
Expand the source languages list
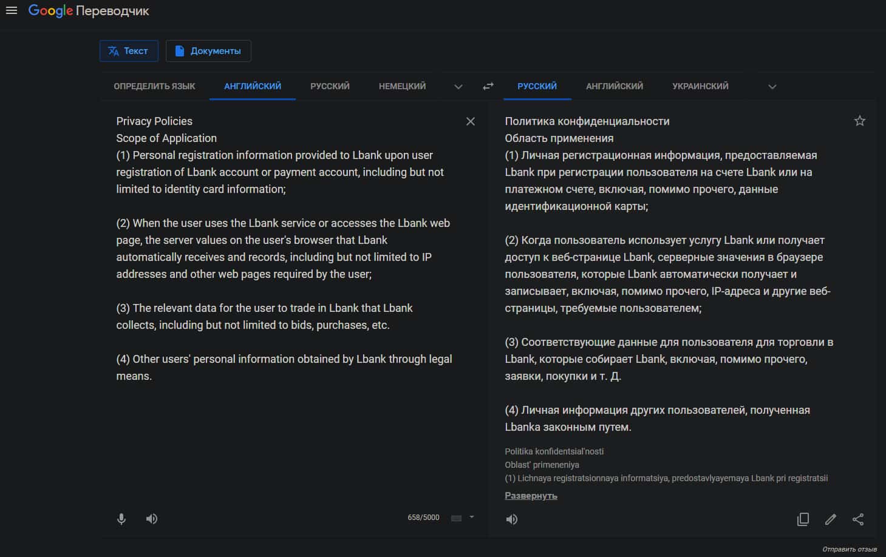pos(458,87)
